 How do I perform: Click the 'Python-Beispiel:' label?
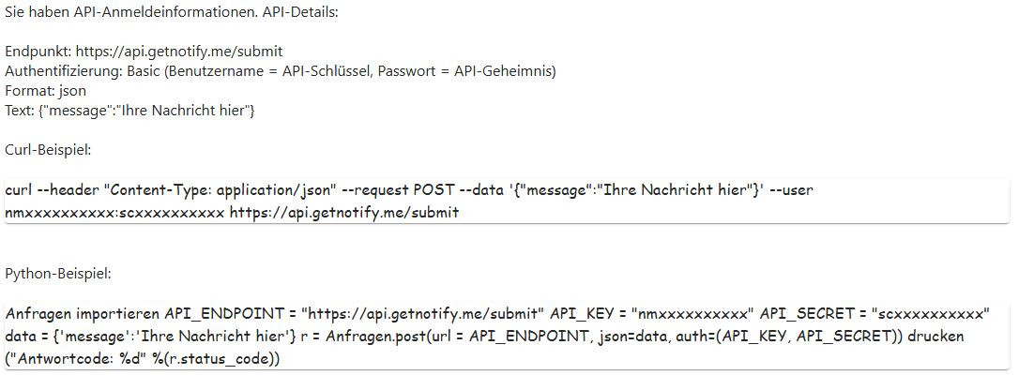[58, 274]
